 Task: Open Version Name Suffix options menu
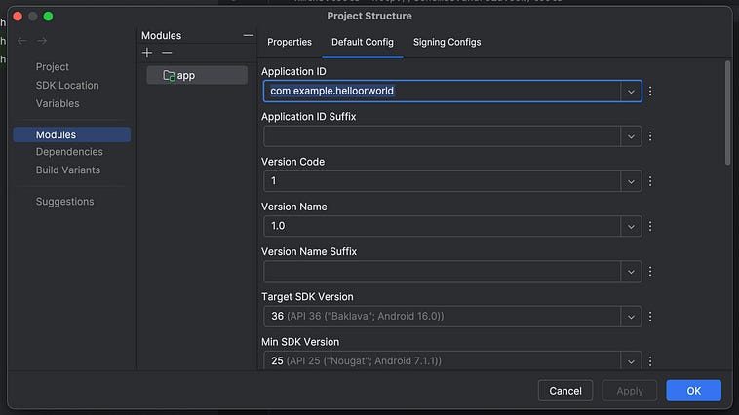[x=650, y=272]
